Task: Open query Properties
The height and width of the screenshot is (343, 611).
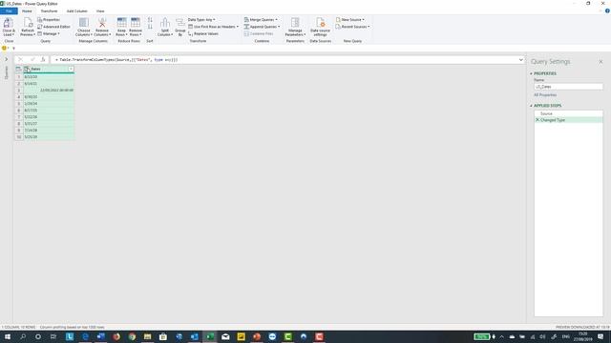Action: point(49,19)
